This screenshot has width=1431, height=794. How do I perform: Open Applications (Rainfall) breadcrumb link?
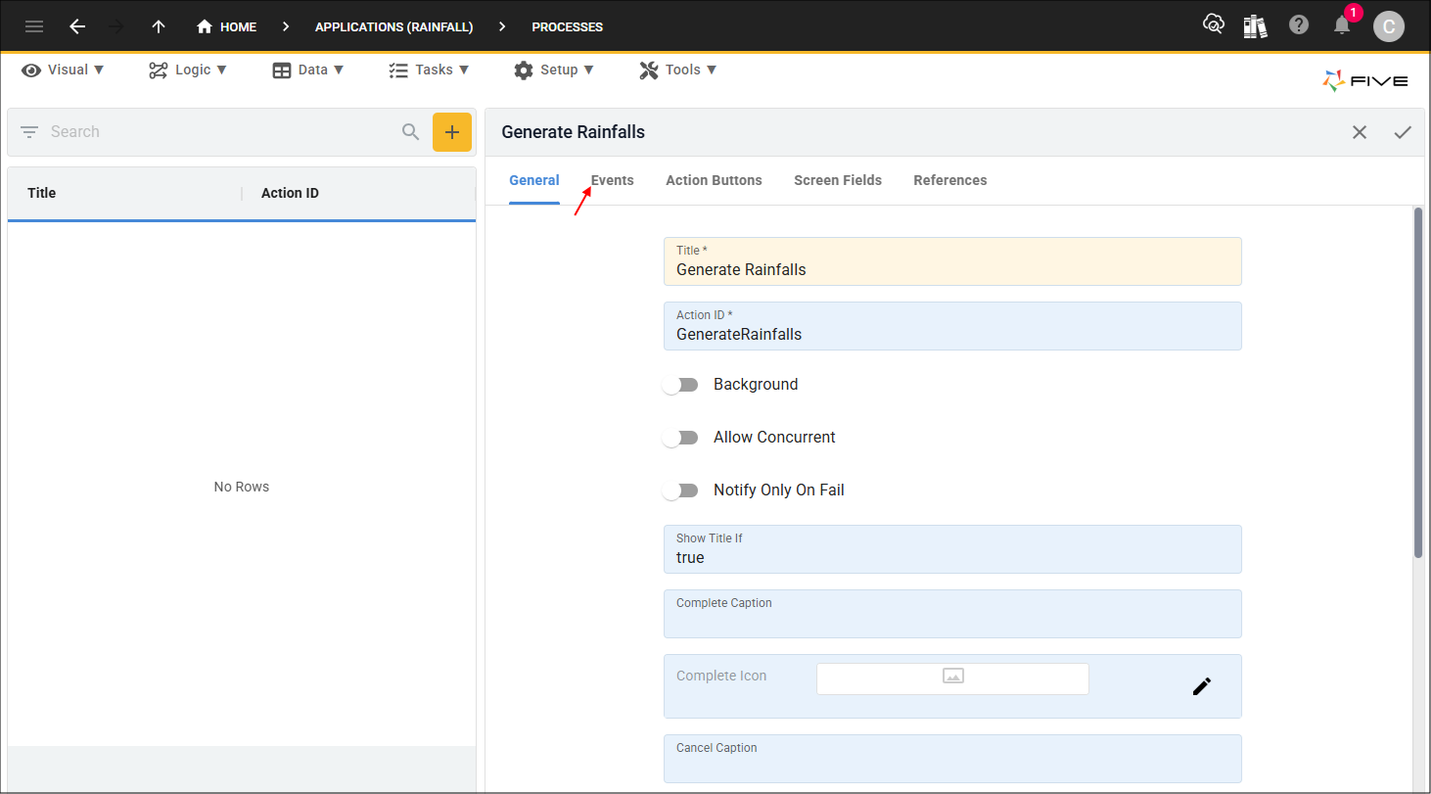click(393, 26)
